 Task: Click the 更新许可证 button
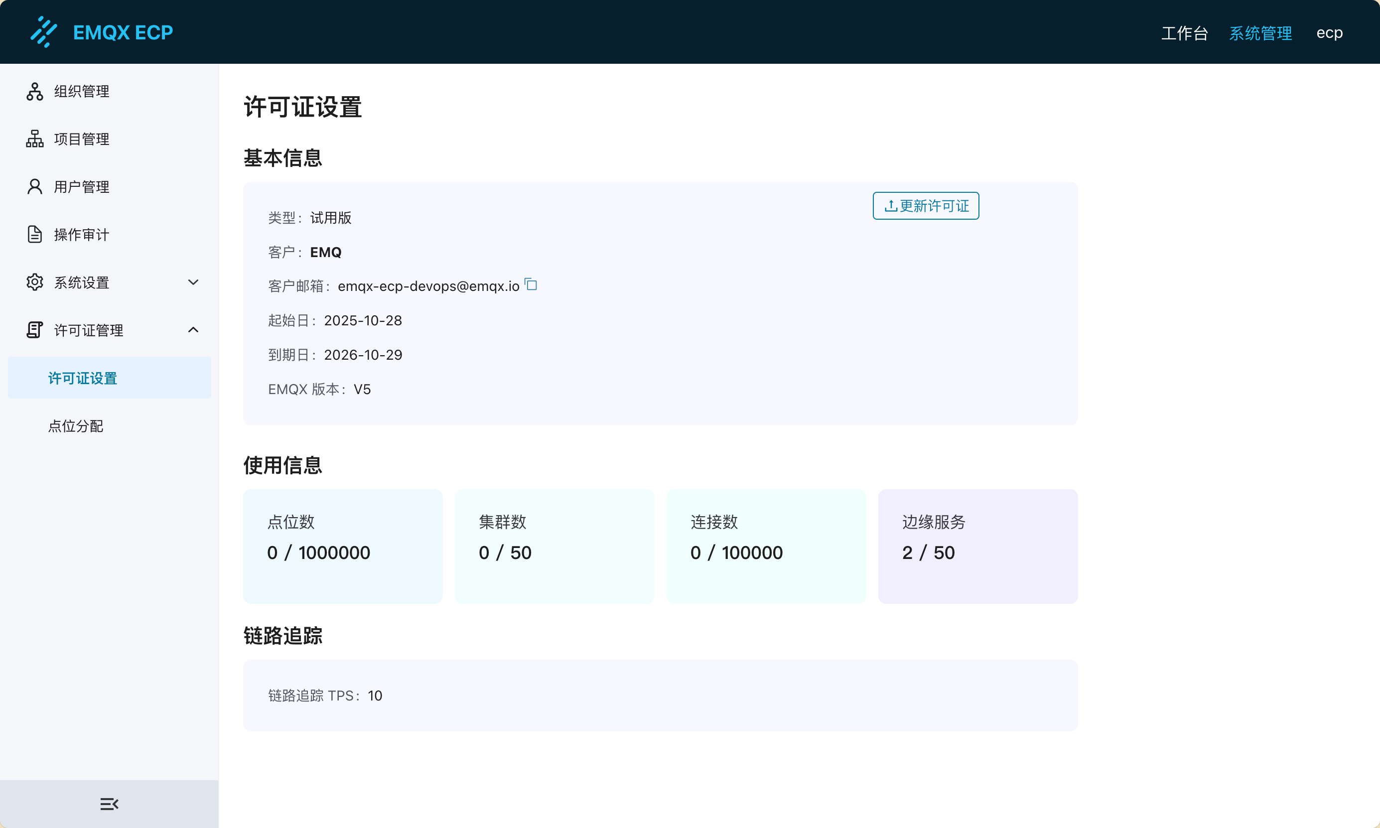[925, 205]
